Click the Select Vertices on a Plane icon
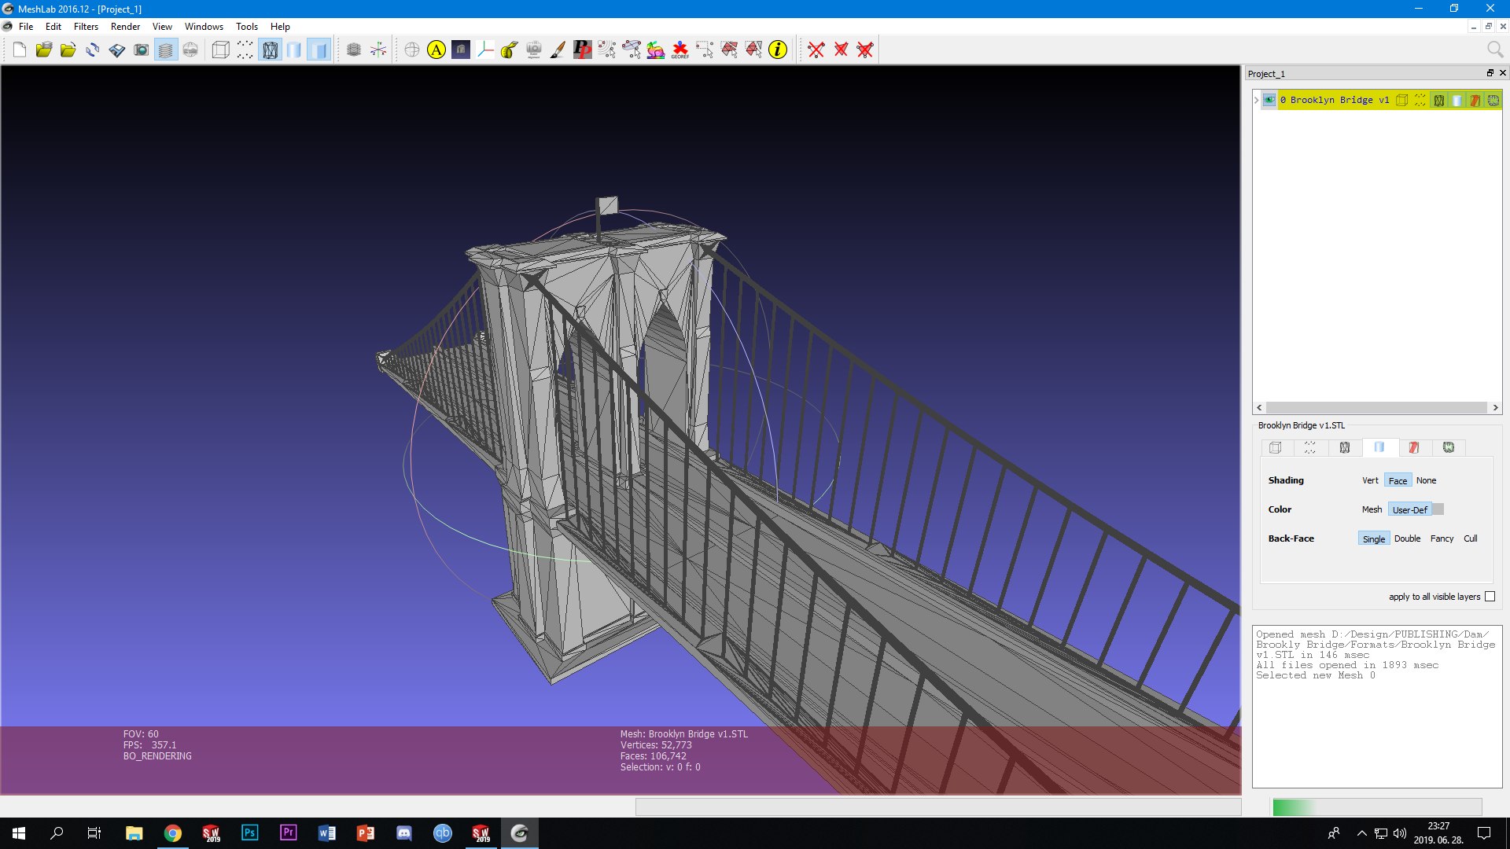1510x849 pixels. 632,50
